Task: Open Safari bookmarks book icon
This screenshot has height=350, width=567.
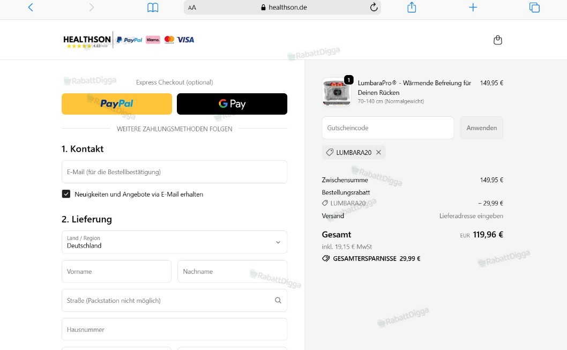Action: [x=153, y=7]
